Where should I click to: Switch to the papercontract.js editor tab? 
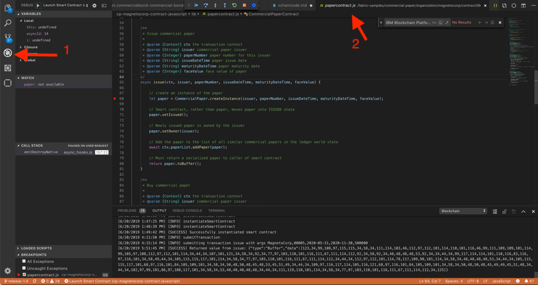(x=402, y=6)
